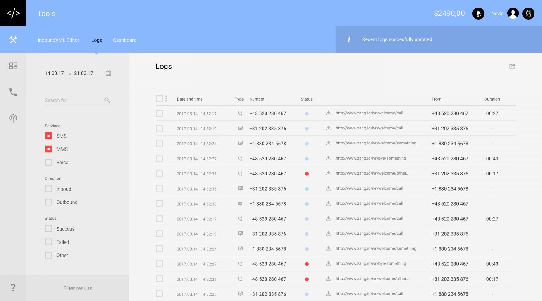Open the broadcast antenna sidebar icon
The image size is (542, 301).
pyautogui.click(x=13, y=118)
